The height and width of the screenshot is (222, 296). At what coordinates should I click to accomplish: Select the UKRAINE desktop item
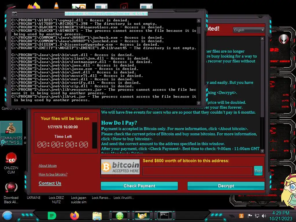[x=34, y=198]
